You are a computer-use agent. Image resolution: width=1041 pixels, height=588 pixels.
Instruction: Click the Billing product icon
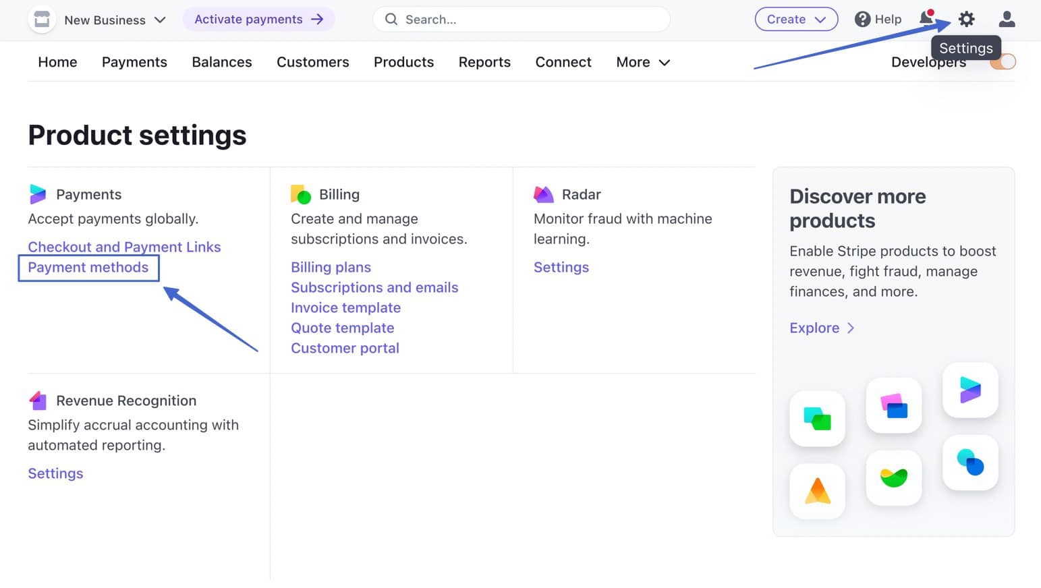pos(300,194)
